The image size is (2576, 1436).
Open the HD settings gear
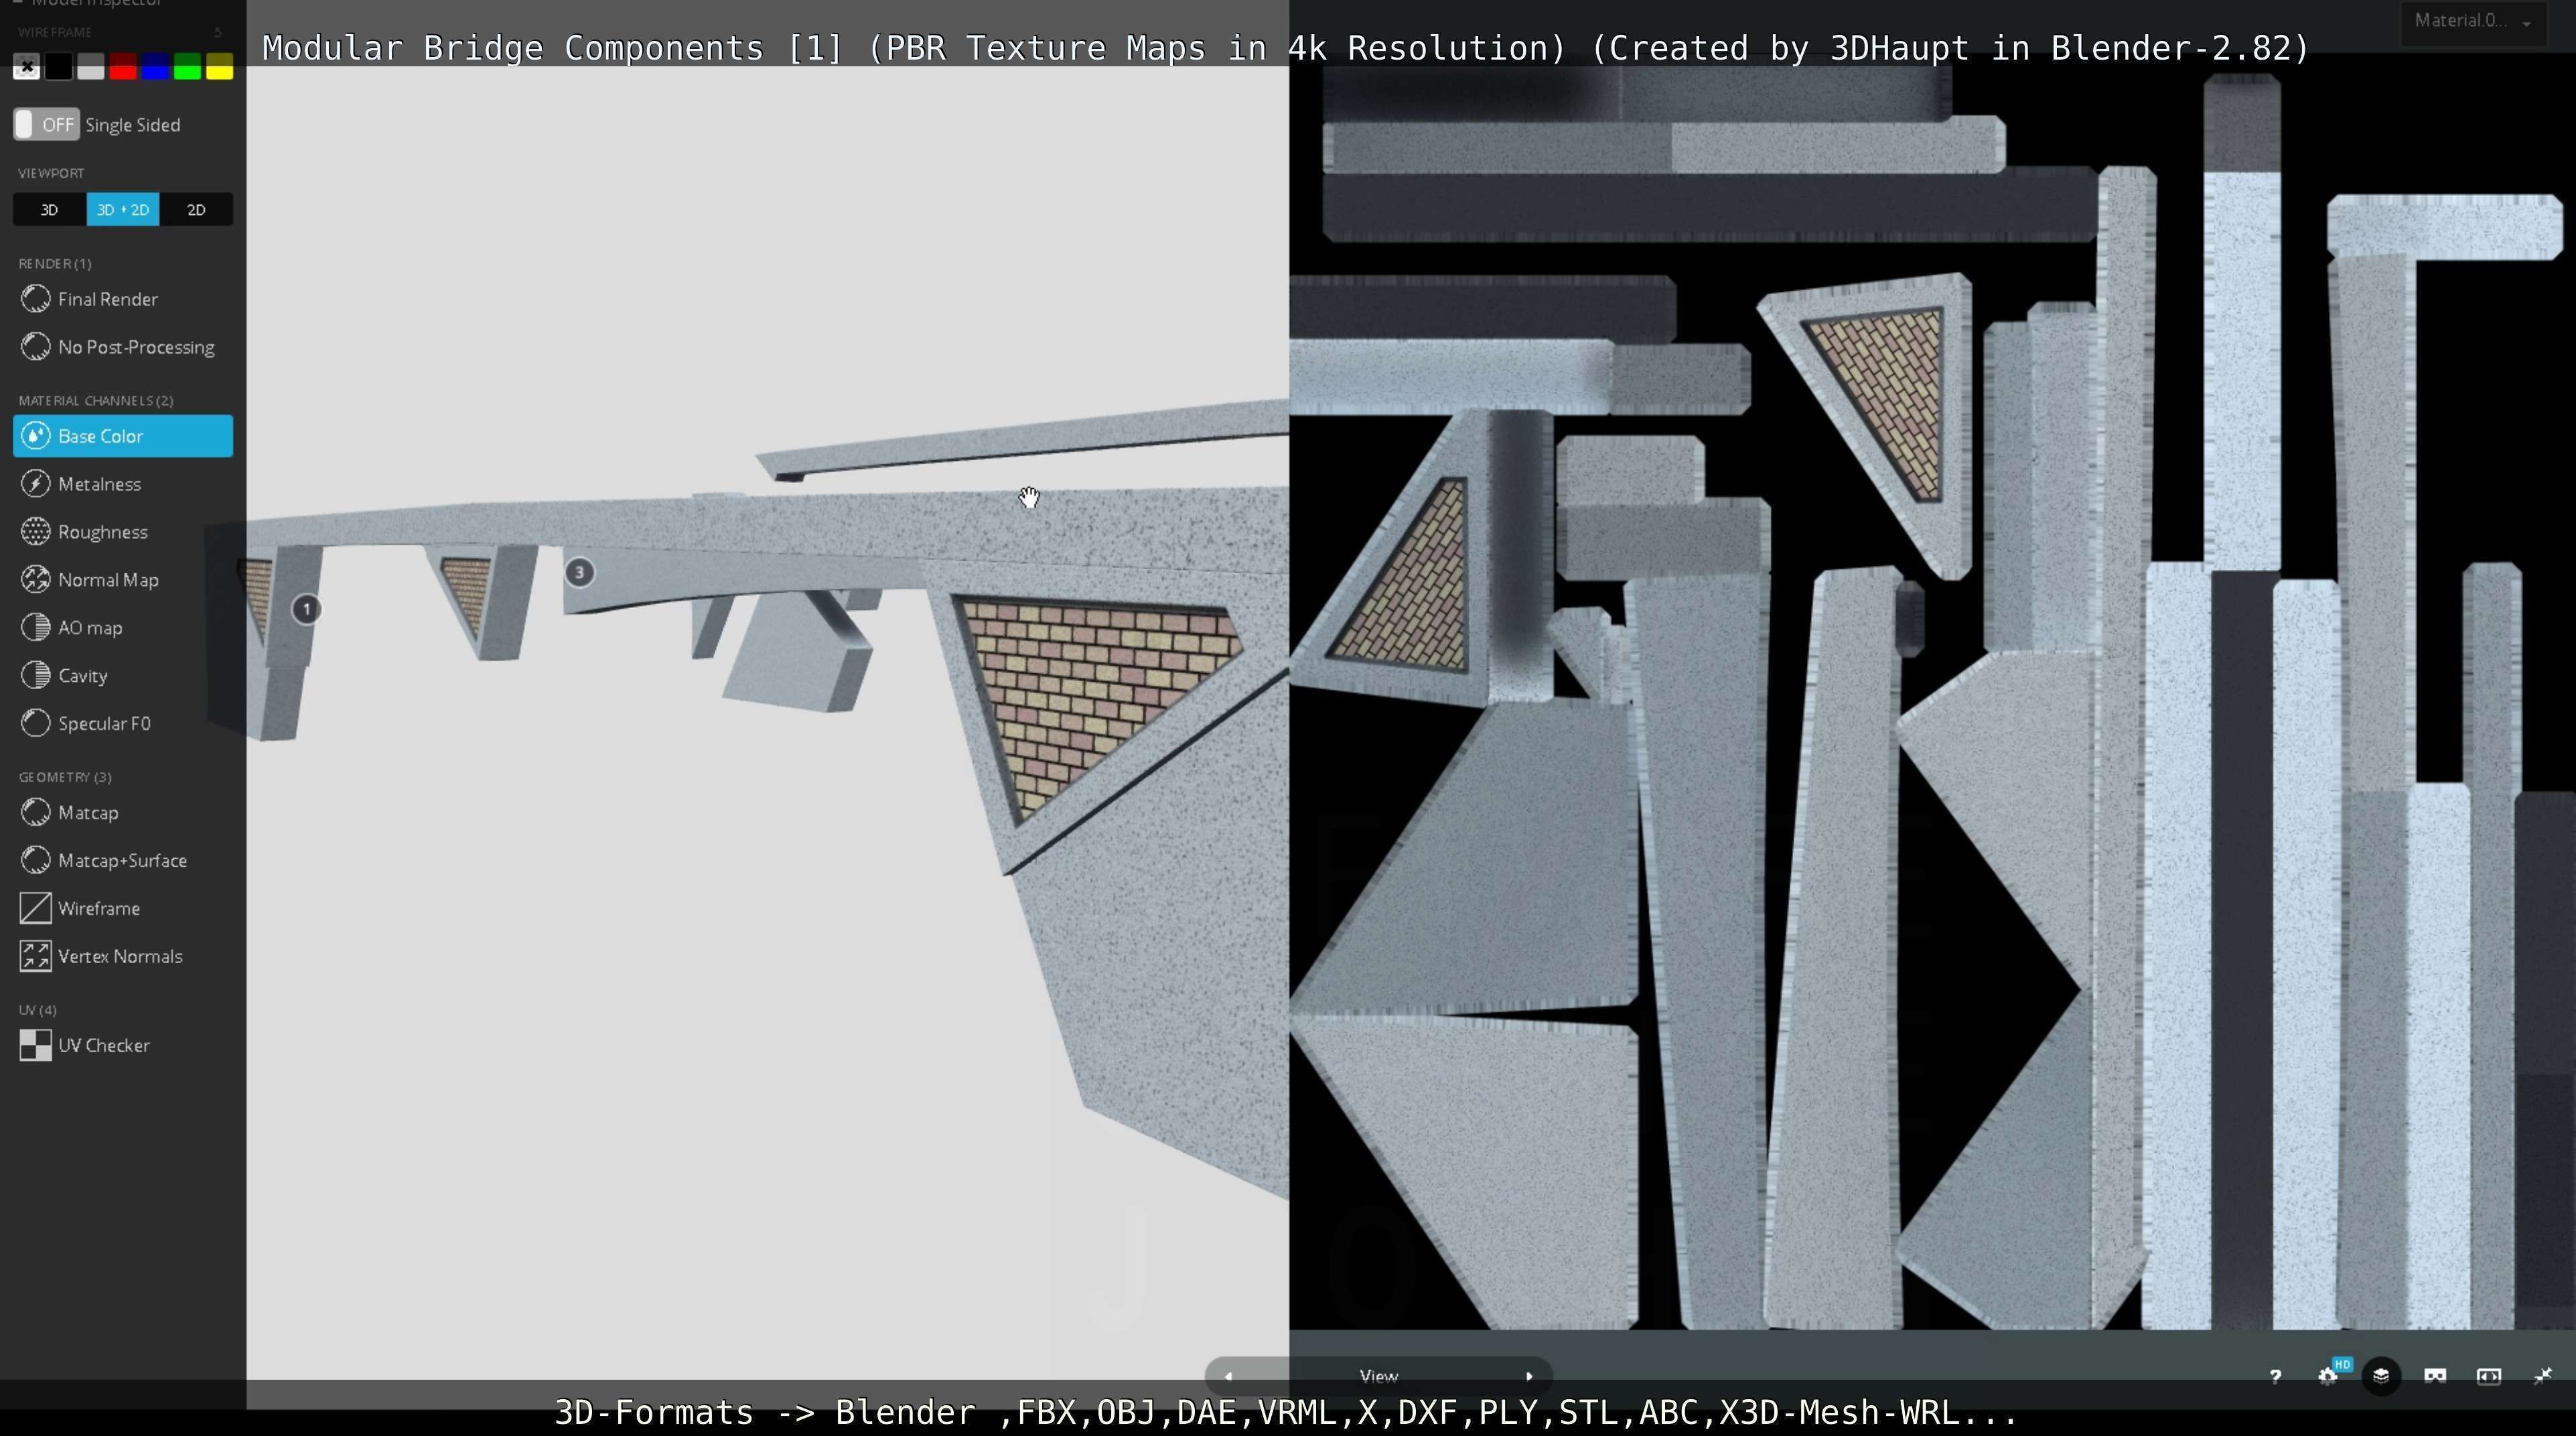click(x=2328, y=1377)
